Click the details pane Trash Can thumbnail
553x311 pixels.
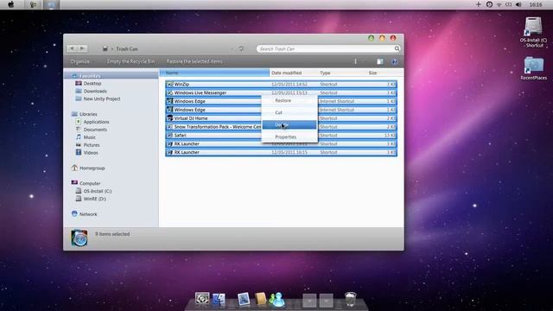79,238
